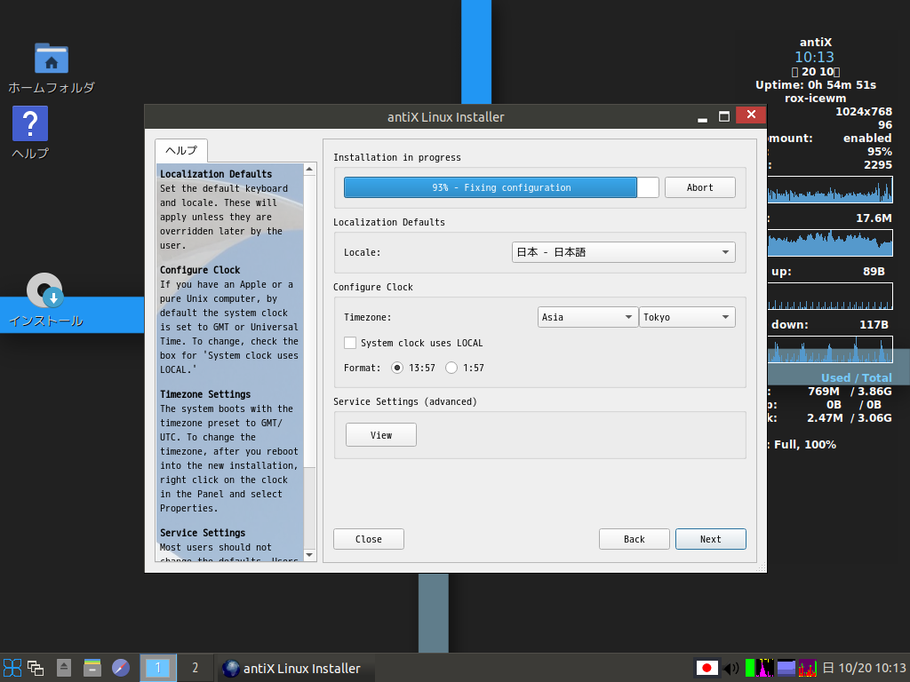910x682 pixels.
Task: Click the help panel vertical scrollbar handle
Action: [309, 321]
